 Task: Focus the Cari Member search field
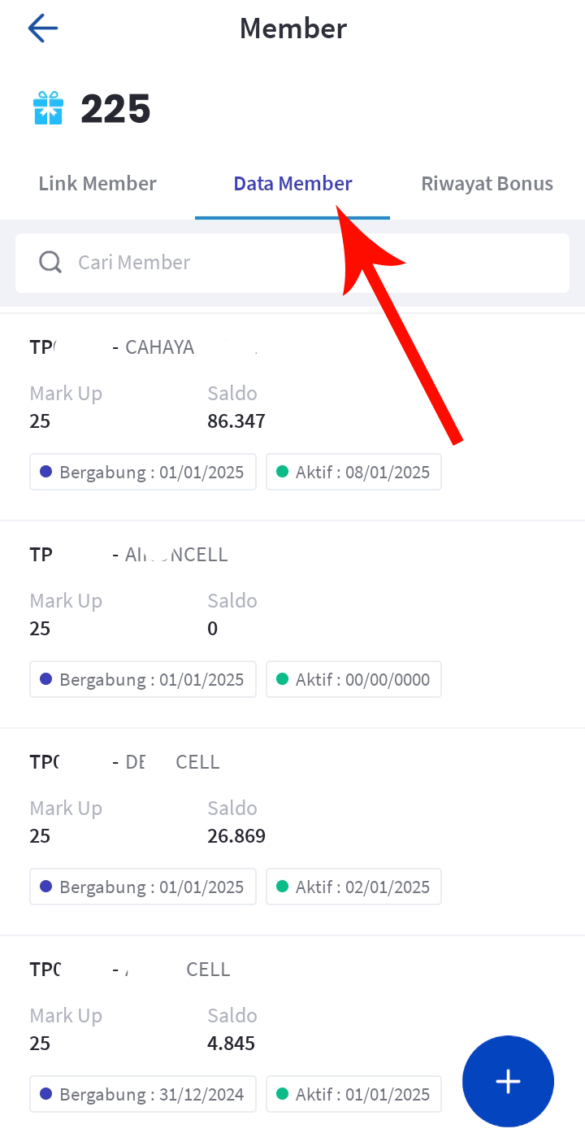(309, 263)
